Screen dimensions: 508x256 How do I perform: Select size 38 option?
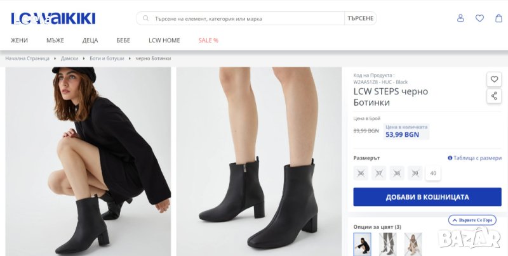click(397, 173)
